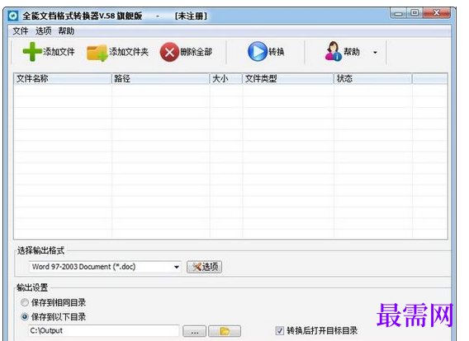This screenshot has height=341, width=469.
Task: Select the 保存到相同目录 radio button
Action: (x=25, y=302)
